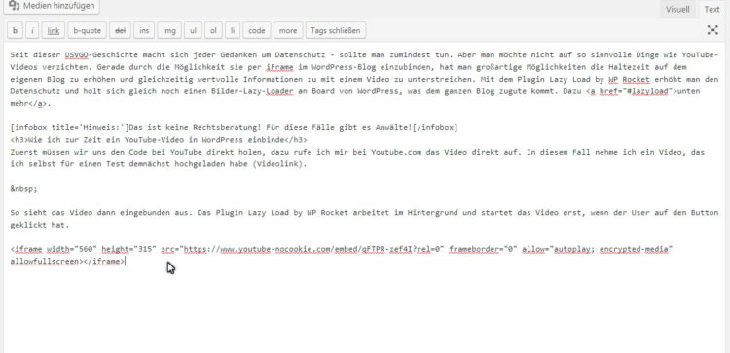The height and width of the screenshot is (353, 730).
Task: Click the media icon in Medien hinzufügen
Action: point(14,6)
